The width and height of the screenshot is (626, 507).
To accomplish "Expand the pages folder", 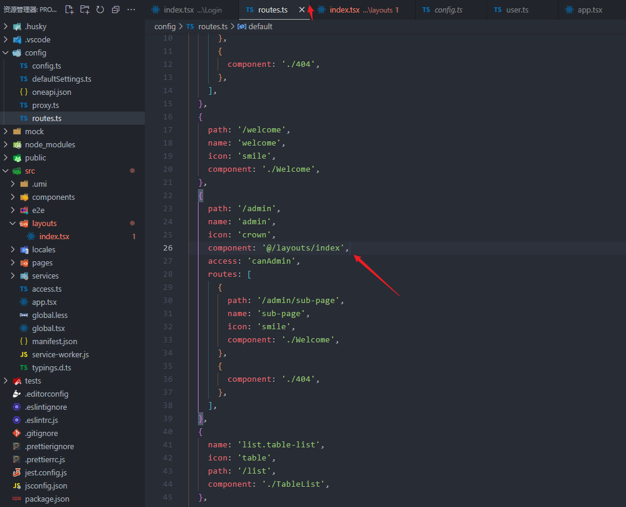I will coord(13,263).
